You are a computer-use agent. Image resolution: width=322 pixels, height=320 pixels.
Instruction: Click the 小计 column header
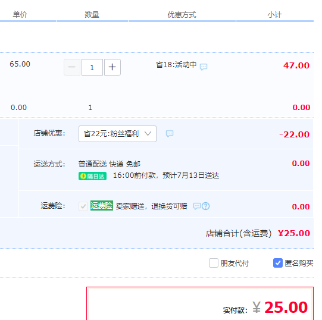[274, 15]
